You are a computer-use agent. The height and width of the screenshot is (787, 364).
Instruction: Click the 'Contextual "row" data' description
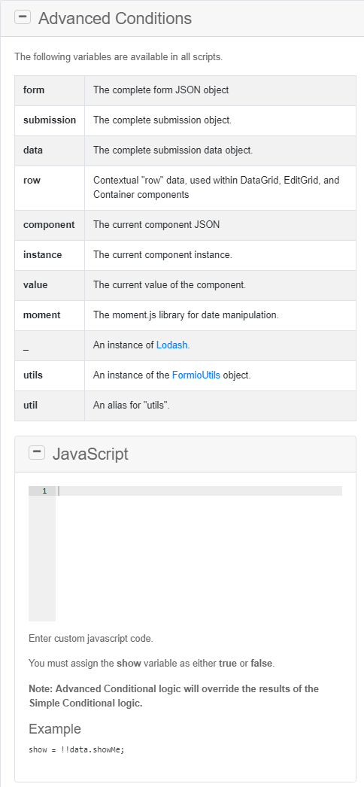[x=216, y=187]
